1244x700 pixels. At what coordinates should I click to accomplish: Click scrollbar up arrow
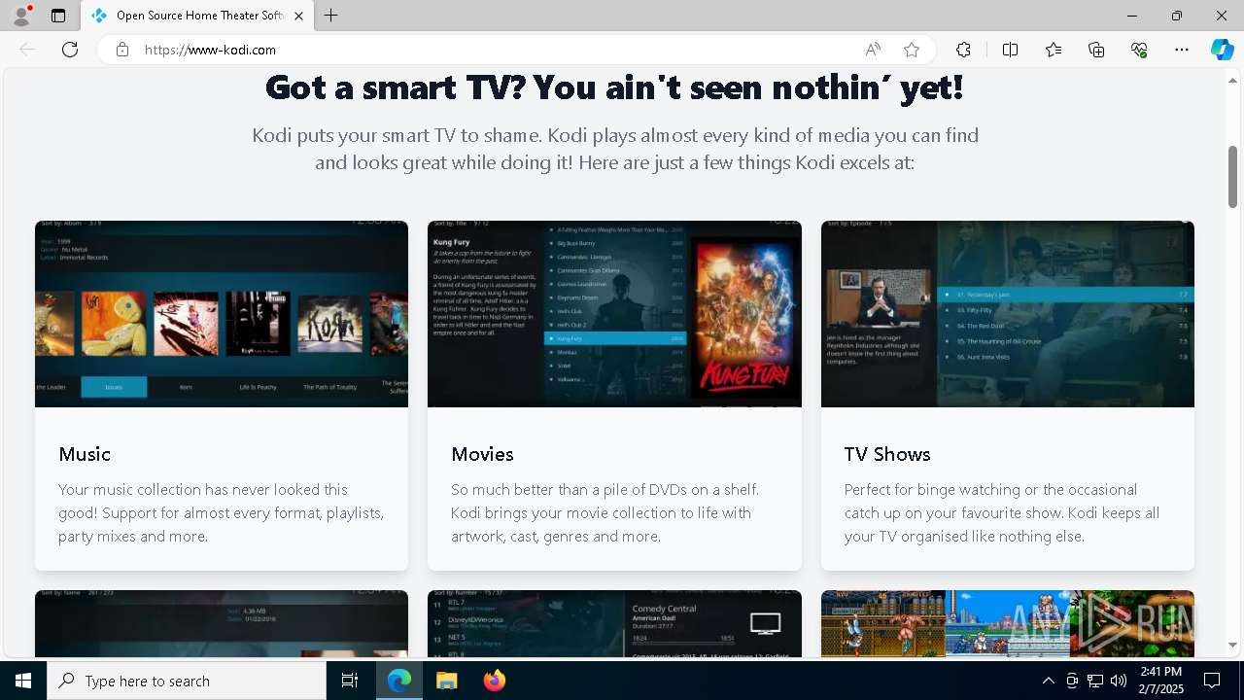pyautogui.click(x=1233, y=80)
